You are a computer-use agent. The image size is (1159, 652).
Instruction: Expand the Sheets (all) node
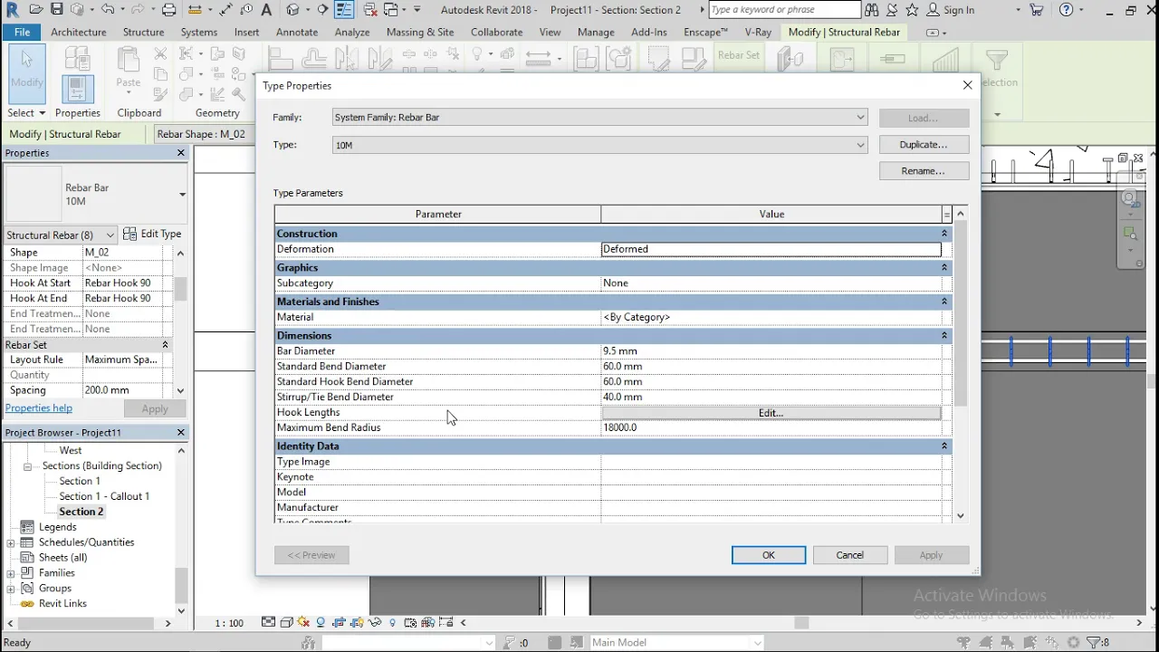11,558
